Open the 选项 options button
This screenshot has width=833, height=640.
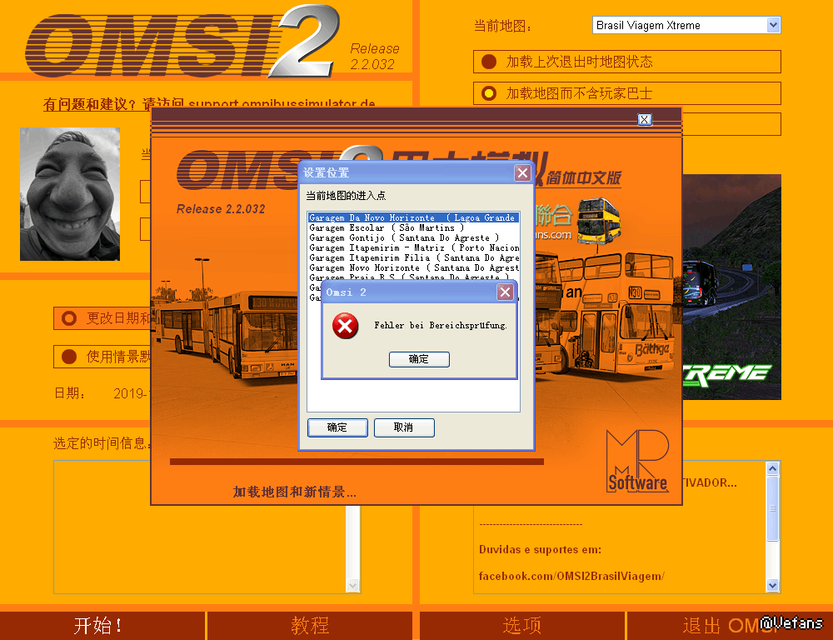521,626
